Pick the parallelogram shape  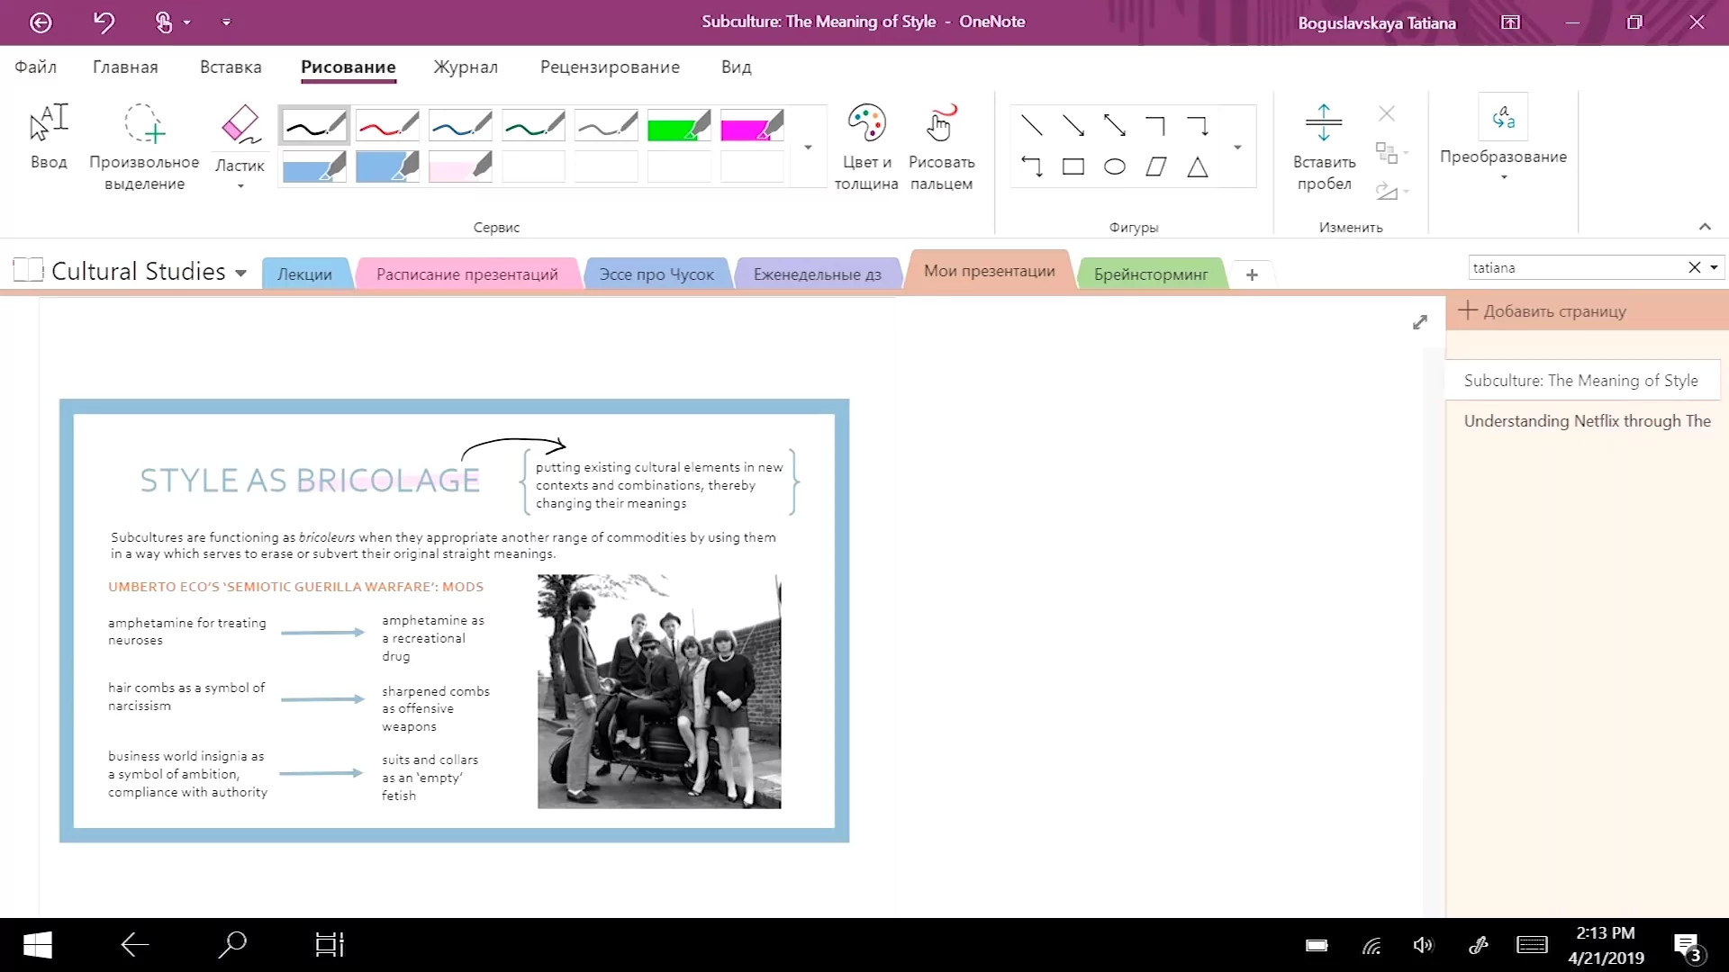click(x=1156, y=166)
